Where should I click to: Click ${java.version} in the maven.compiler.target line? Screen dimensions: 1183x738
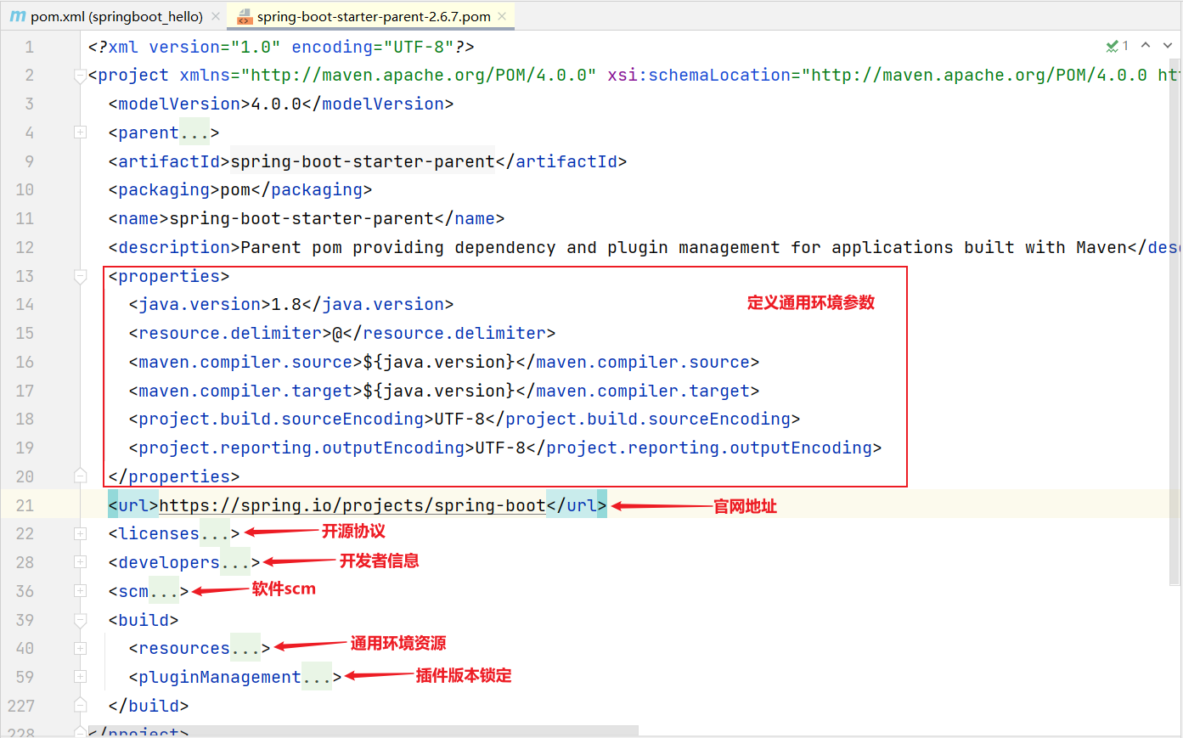(x=439, y=391)
